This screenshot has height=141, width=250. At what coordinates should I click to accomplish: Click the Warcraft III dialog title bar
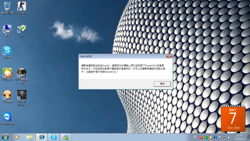(122, 56)
